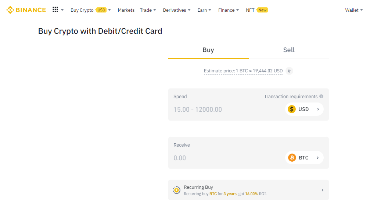Open the Earn menu
The height and width of the screenshot is (205, 370).
[202, 10]
